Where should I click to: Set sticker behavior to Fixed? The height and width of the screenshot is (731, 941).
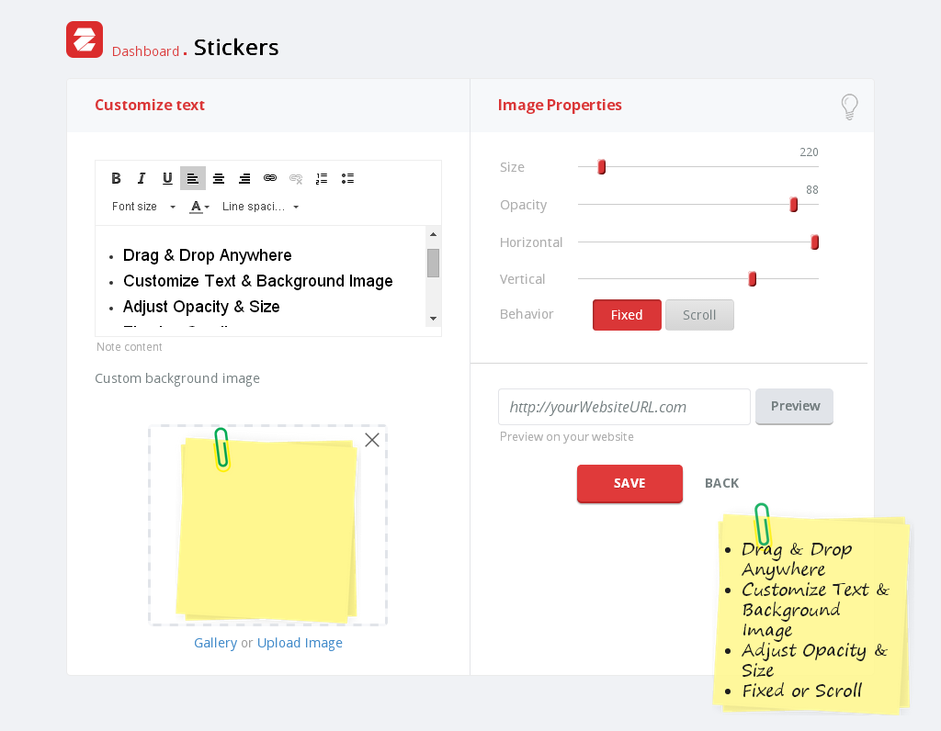point(627,315)
